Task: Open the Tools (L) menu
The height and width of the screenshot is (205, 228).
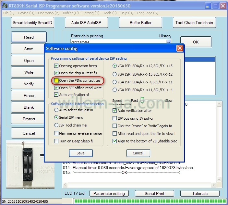Action: pyautogui.click(x=110, y=13)
